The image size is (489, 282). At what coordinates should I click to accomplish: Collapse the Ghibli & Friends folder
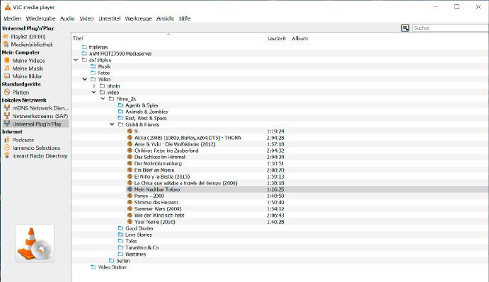point(112,124)
